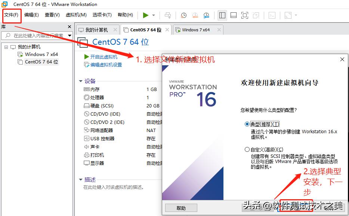Toggle the library panel icon in toolbar
349x216 pixels.
(x=222, y=15)
